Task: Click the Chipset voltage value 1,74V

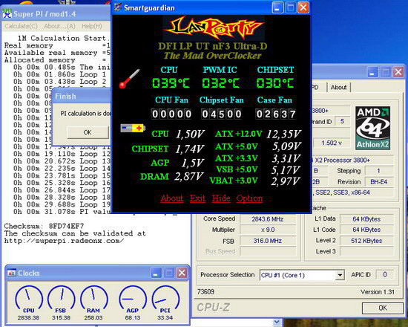Action: (189, 149)
